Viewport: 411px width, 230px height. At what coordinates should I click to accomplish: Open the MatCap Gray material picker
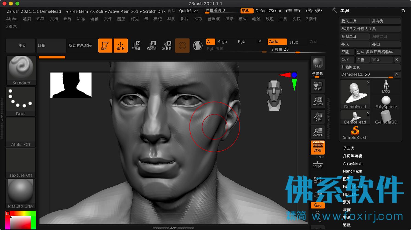(x=21, y=194)
